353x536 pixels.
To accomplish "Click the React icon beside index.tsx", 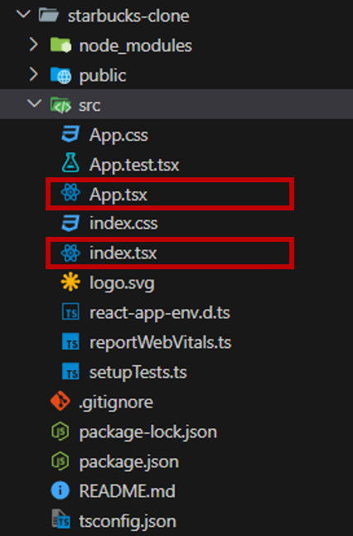I will click(70, 254).
